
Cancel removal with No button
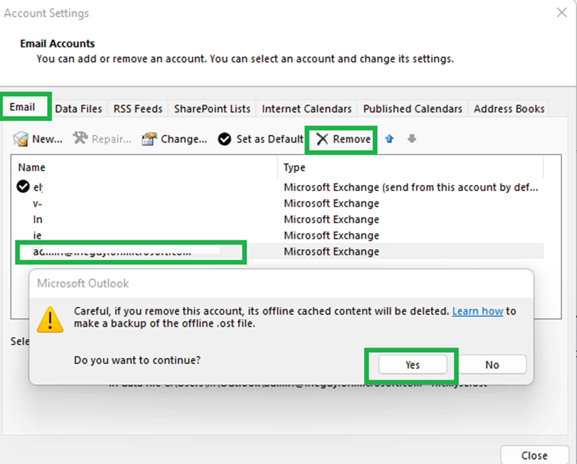(x=492, y=365)
